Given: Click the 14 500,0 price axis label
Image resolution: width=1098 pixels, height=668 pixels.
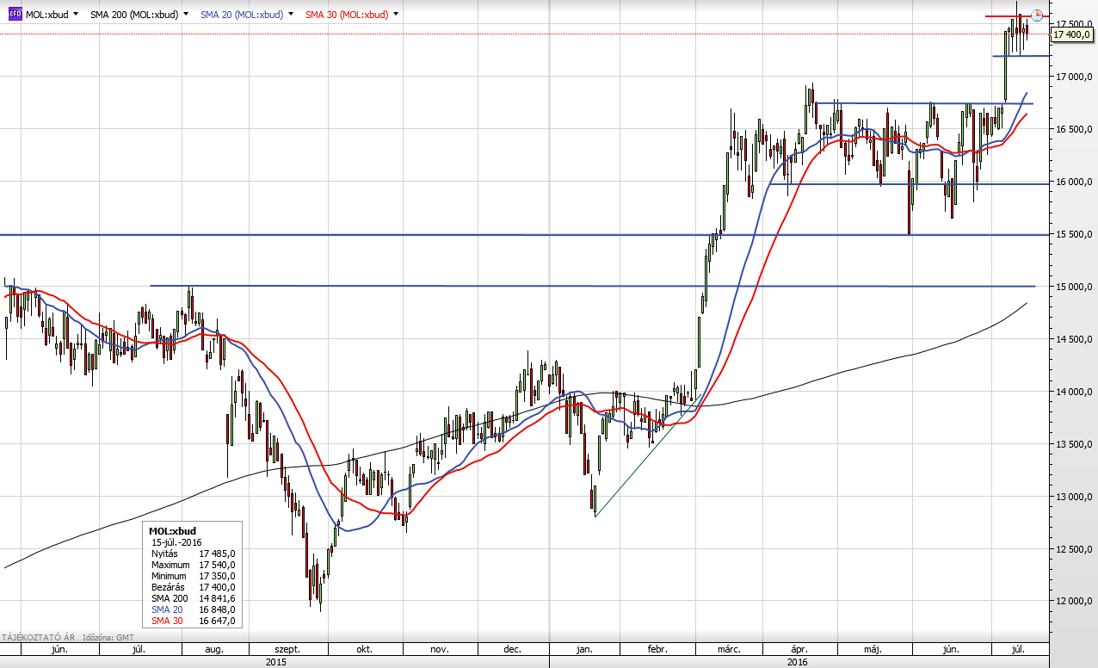Looking at the screenshot, I should pos(1073,339).
